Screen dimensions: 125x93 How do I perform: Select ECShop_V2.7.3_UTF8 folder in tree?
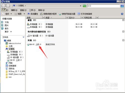coord(15,71)
